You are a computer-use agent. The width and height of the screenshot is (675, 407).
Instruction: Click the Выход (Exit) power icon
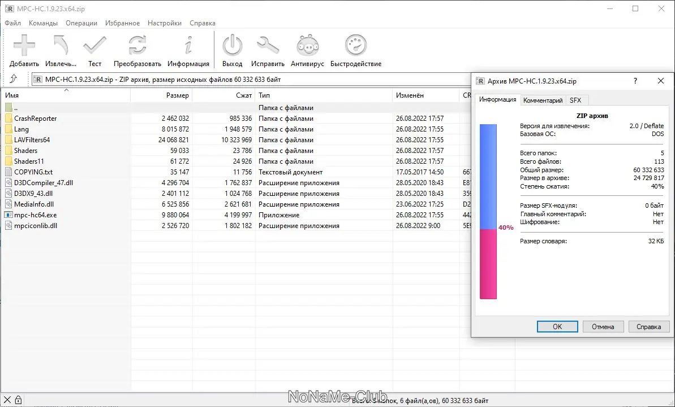tap(233, 46)
